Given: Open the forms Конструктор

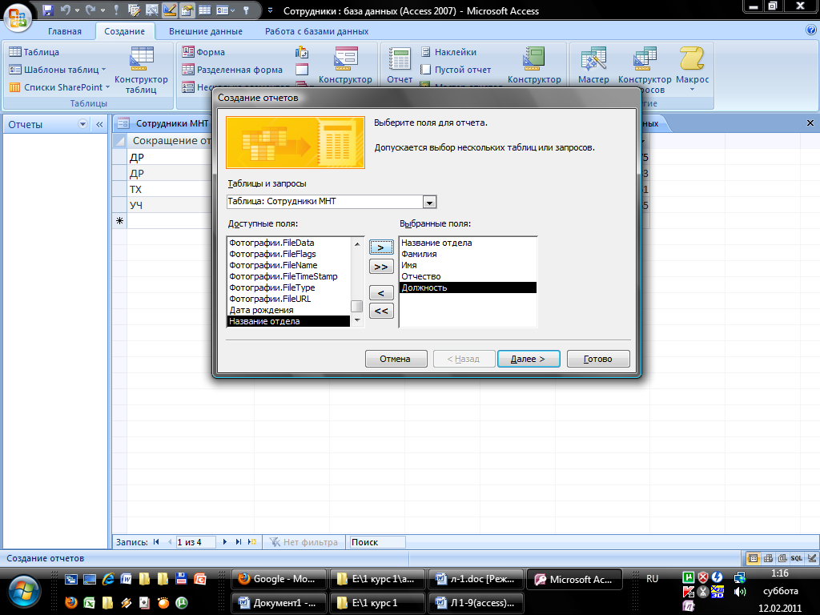Looking at the screenshot, I should [345, 66].
